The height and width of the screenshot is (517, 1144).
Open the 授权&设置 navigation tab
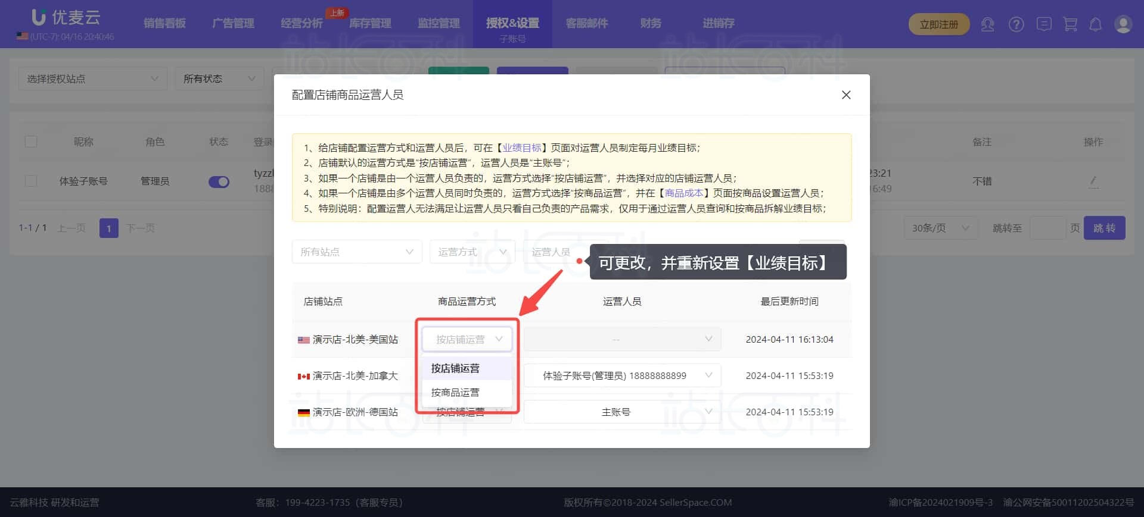512,24
